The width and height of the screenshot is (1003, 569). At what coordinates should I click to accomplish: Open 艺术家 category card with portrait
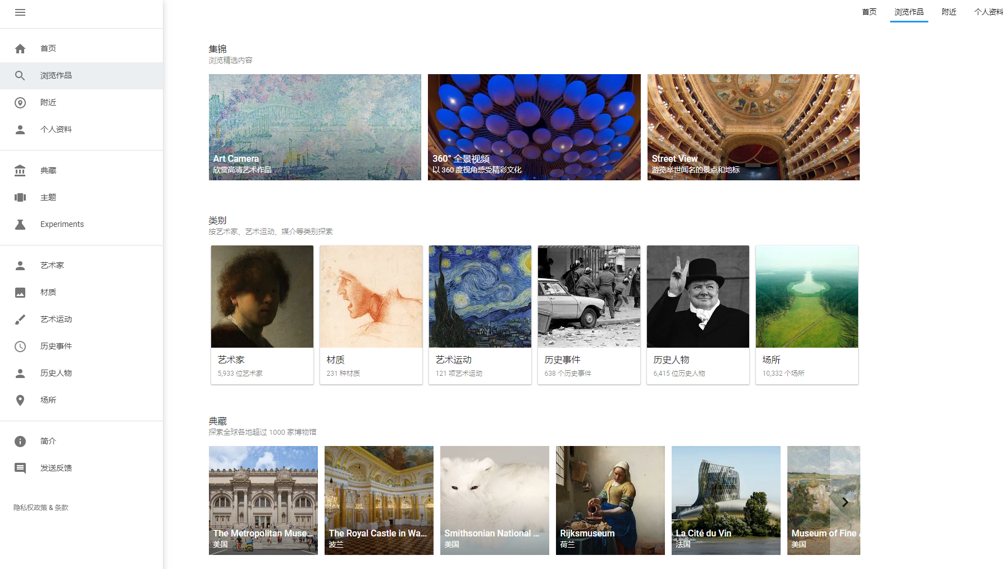click(262, 315)
